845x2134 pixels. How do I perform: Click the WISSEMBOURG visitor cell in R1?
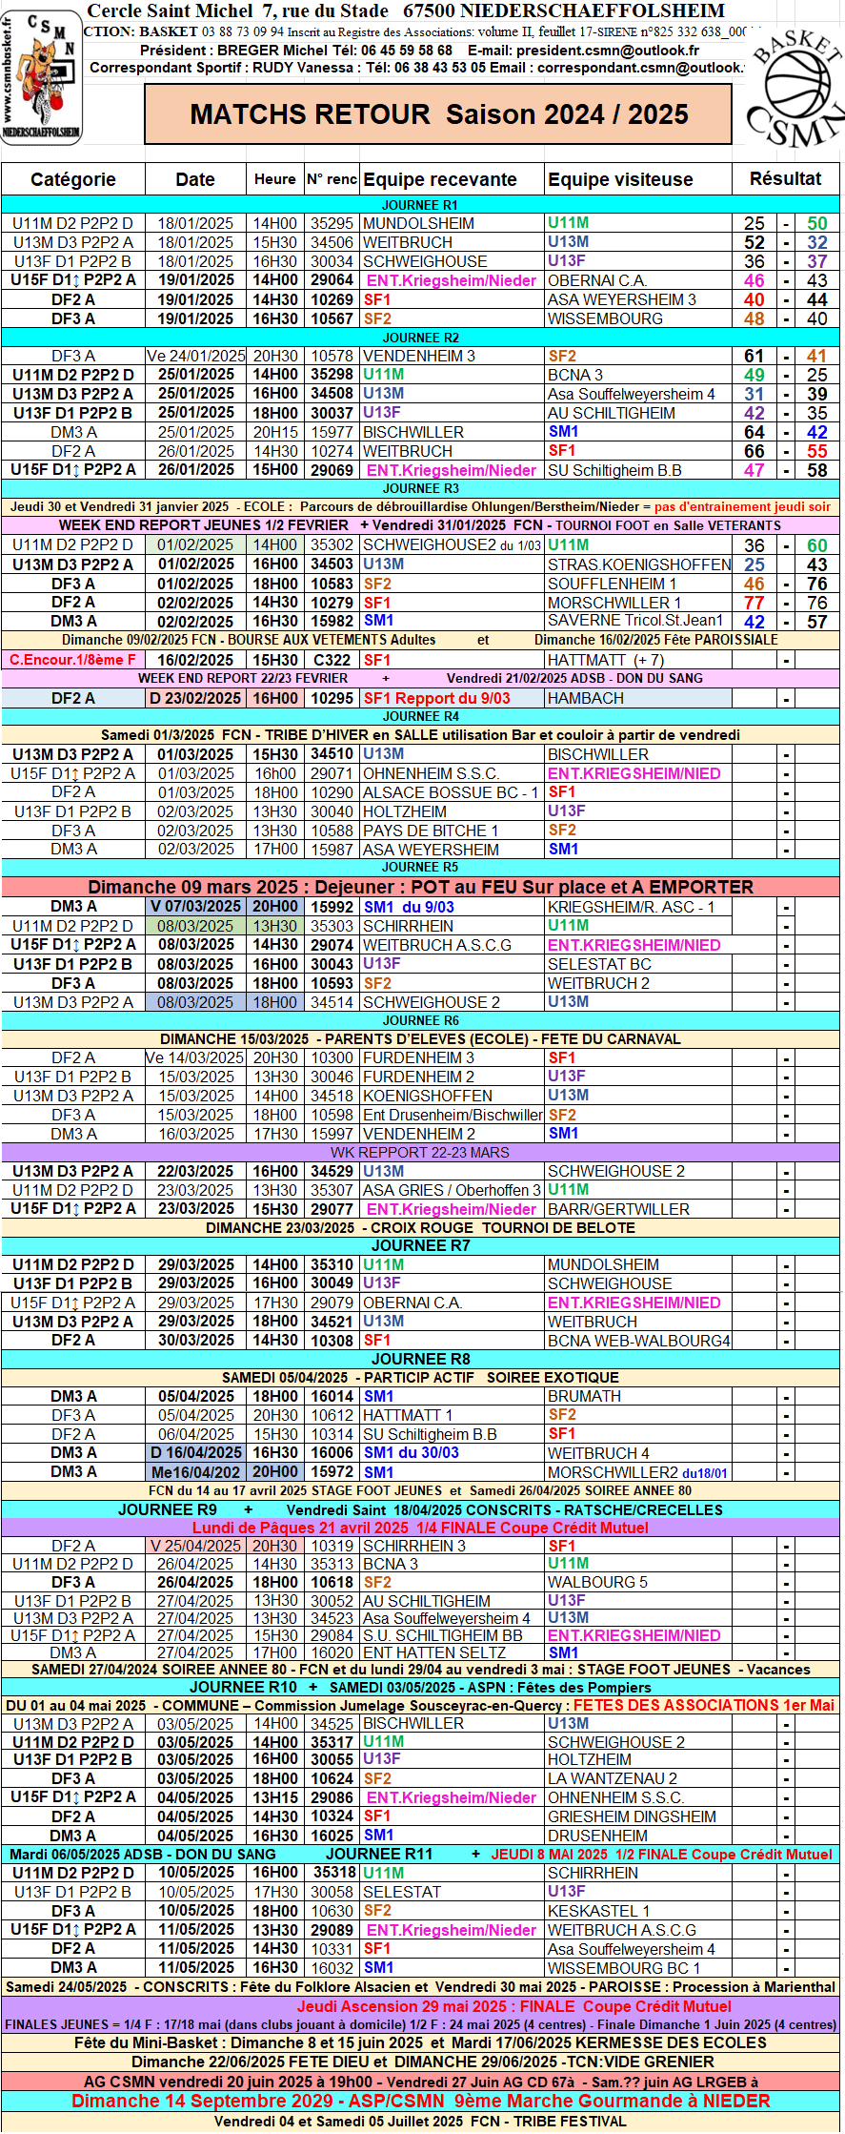point(639,318)
